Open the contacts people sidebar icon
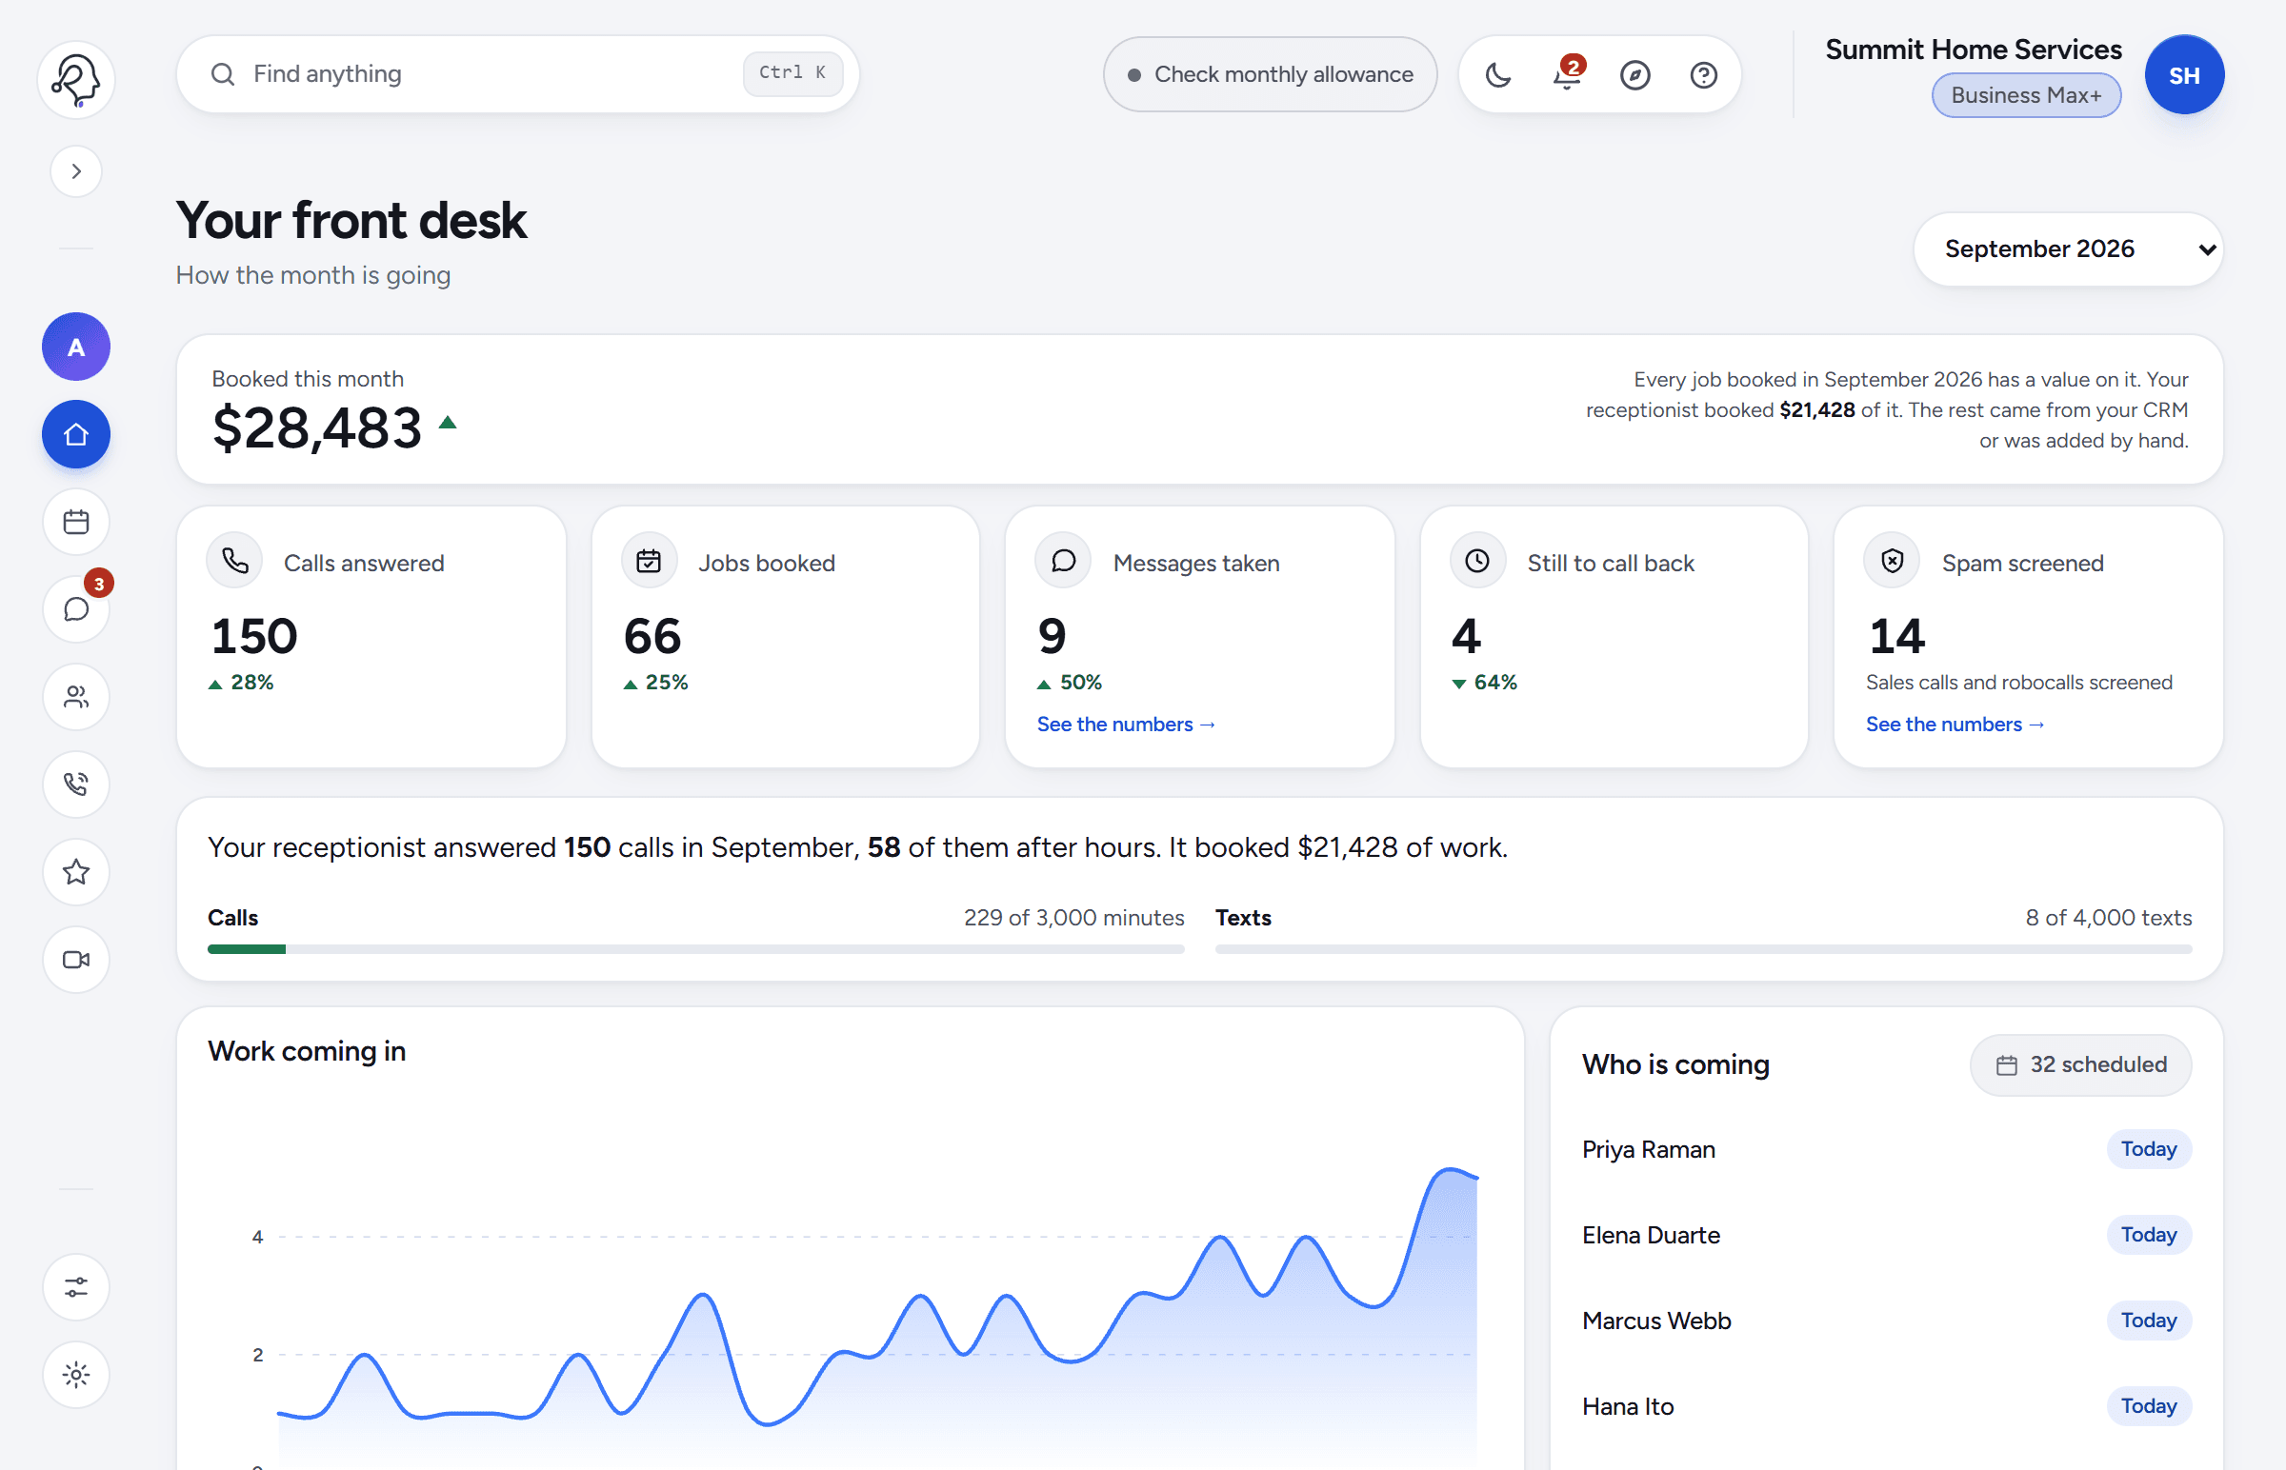This screenshot has height=1470, width=2286. click(x=76, y=697)
